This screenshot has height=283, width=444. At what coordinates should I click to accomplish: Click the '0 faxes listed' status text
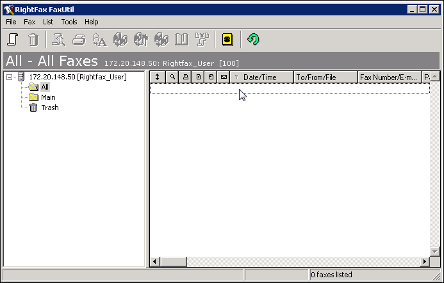click(331, 275)
